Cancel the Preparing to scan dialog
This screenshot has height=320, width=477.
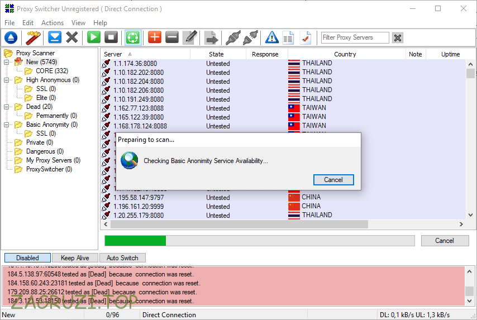333,179
